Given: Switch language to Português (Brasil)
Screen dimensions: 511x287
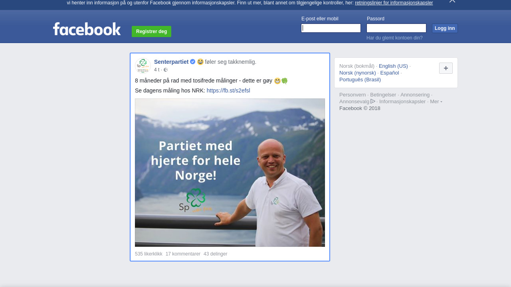Looking at the screenshot, I should [x=360, y=80].
